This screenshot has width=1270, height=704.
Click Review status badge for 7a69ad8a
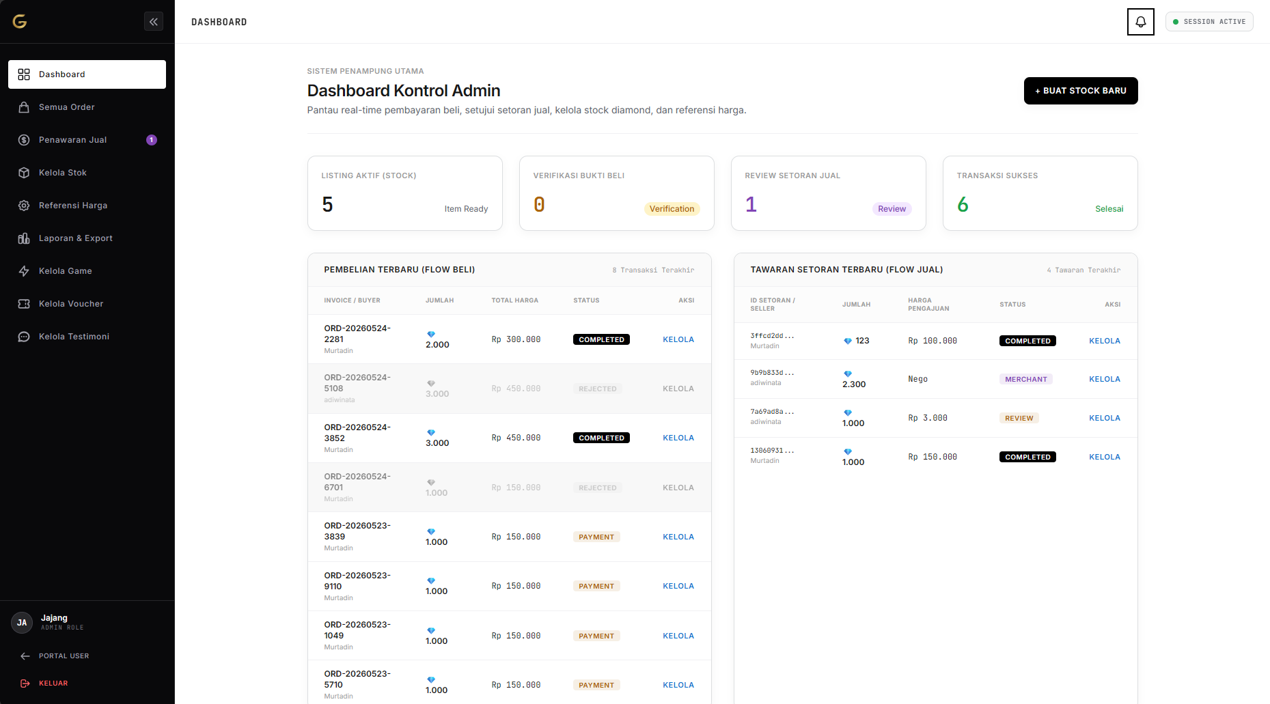(1019, 418)
